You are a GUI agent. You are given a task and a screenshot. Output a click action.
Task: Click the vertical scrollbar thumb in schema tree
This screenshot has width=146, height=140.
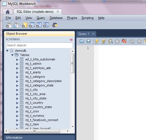(72, 63)
